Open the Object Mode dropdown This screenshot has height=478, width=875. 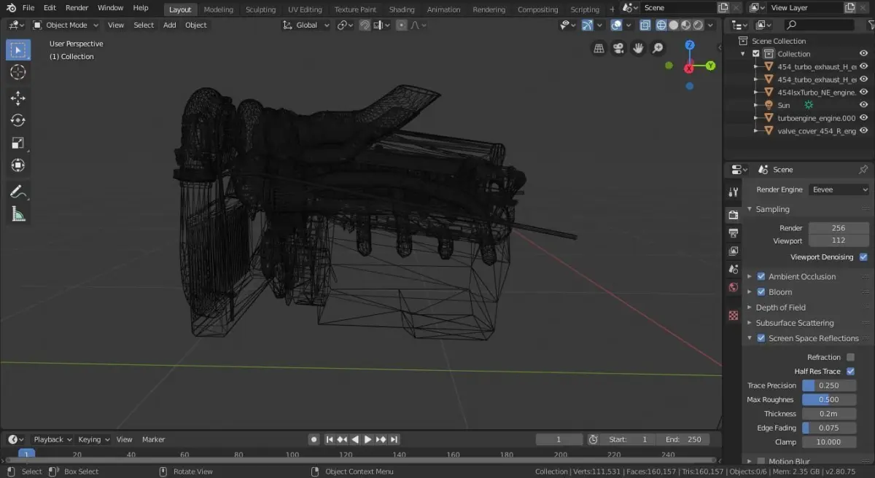click(x=66, y=25)
